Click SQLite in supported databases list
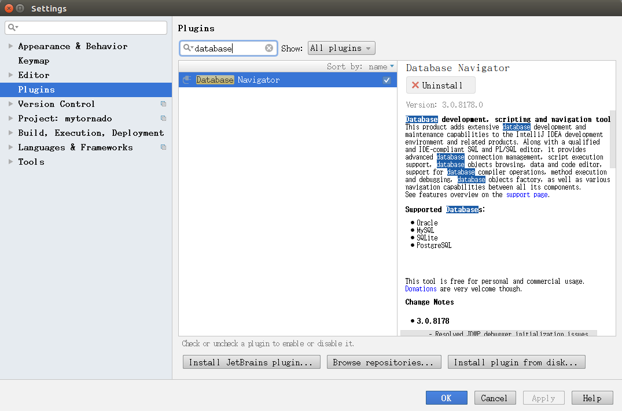 pos(427,238)
